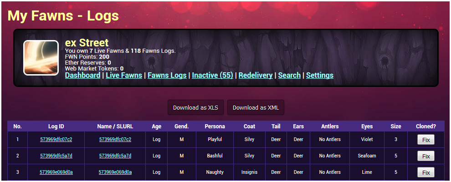The image size is (451, 182).
Task: Click Fix button for Naughty fawn row
Action: pos(425,172)
